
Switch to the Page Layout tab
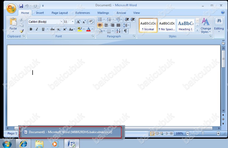click(x=60, y=13)
